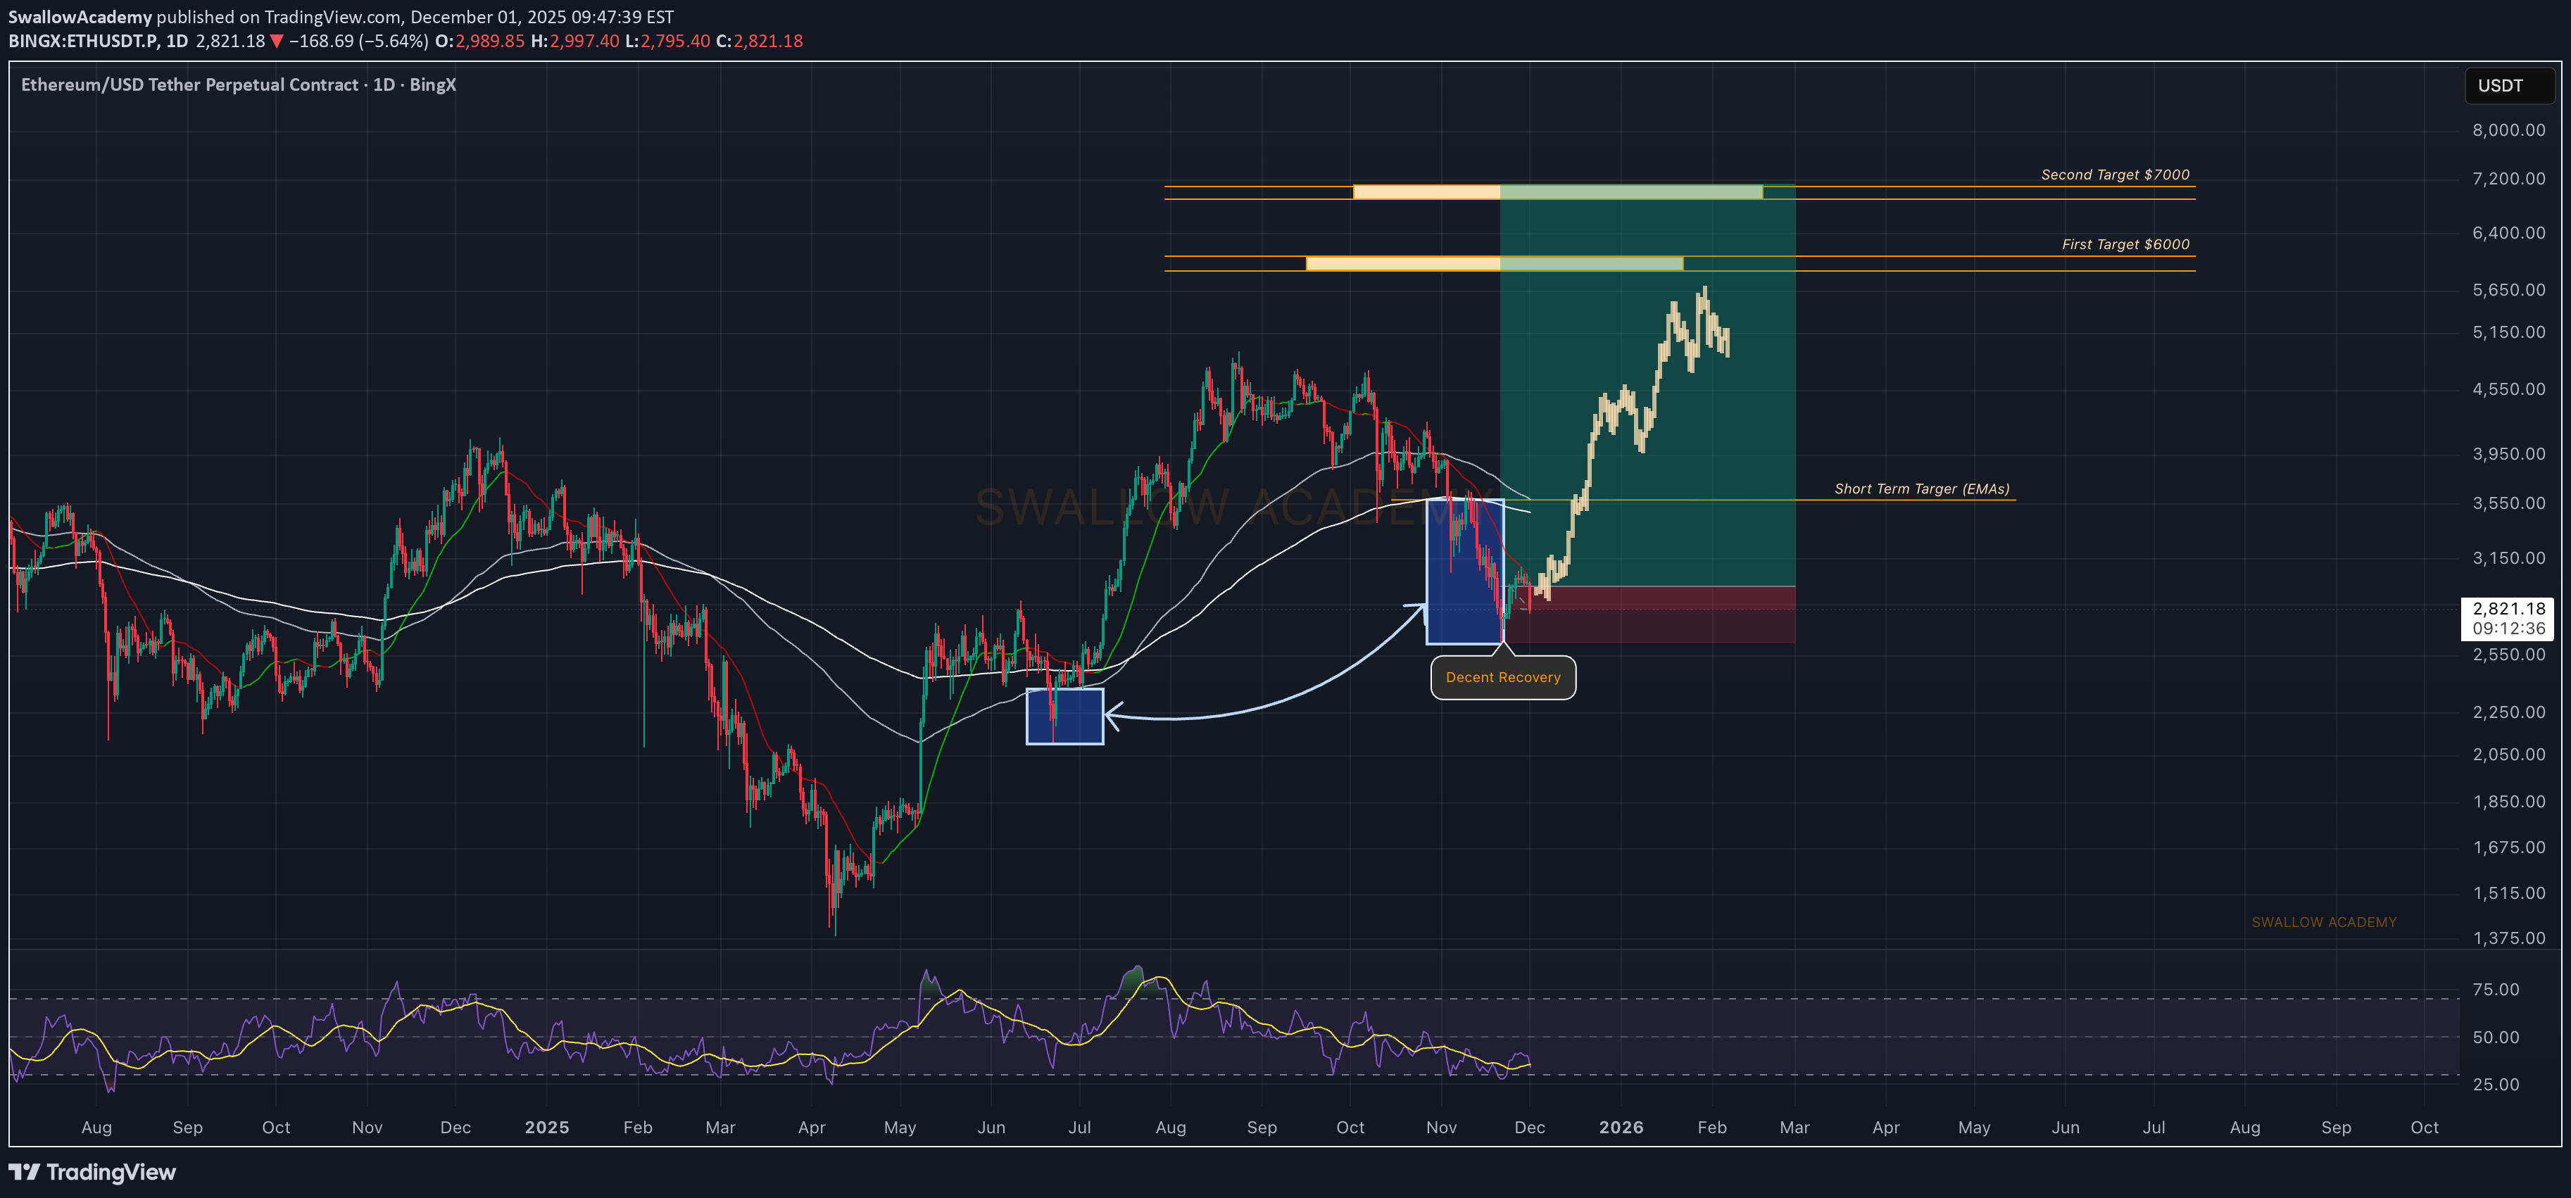The image size is (2571, 1198).
Task: Click the red down-triangle price change icon
Action: (x=277, y=42)
